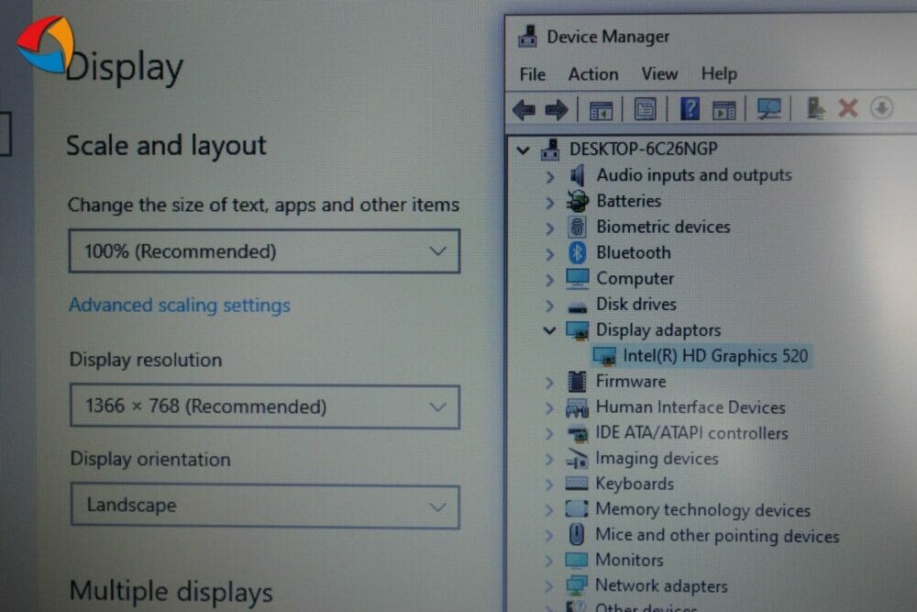This screenshot has width=917, height=612.
Task: Click the Scan for hardware changes monitor icon
Action: point(769,109)
